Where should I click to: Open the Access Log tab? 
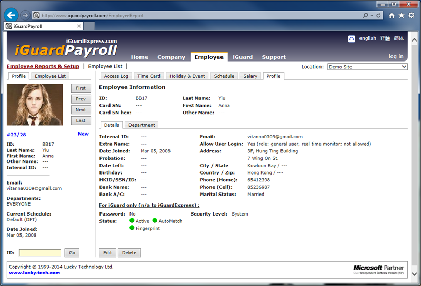tap(116, 76)
